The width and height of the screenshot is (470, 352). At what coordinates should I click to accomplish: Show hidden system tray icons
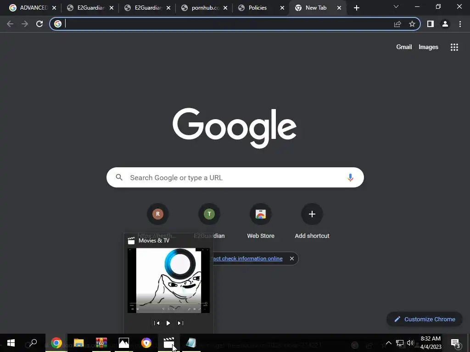click(388, 343)
